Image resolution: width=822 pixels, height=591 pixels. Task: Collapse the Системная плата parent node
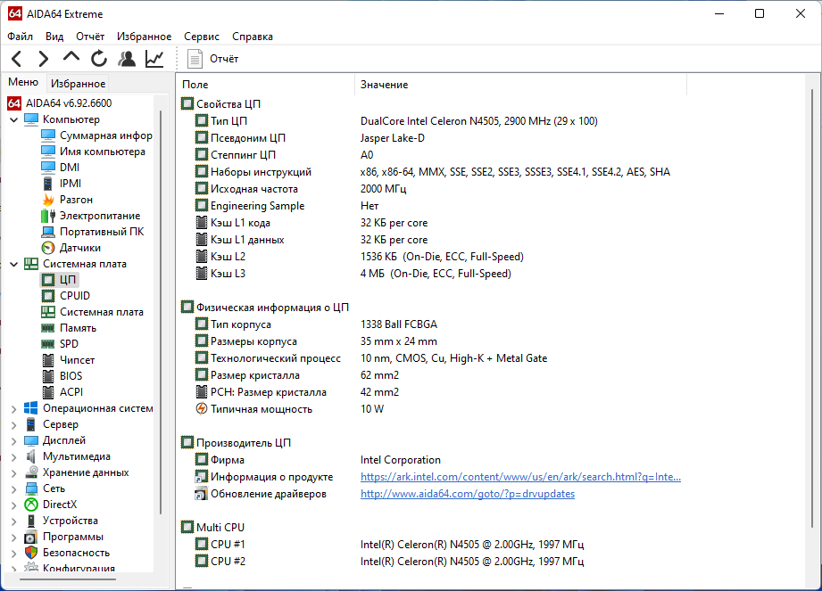[14, 265]
